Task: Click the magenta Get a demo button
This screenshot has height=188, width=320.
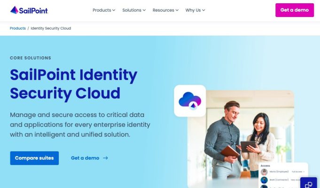Action: pos(295,10)
